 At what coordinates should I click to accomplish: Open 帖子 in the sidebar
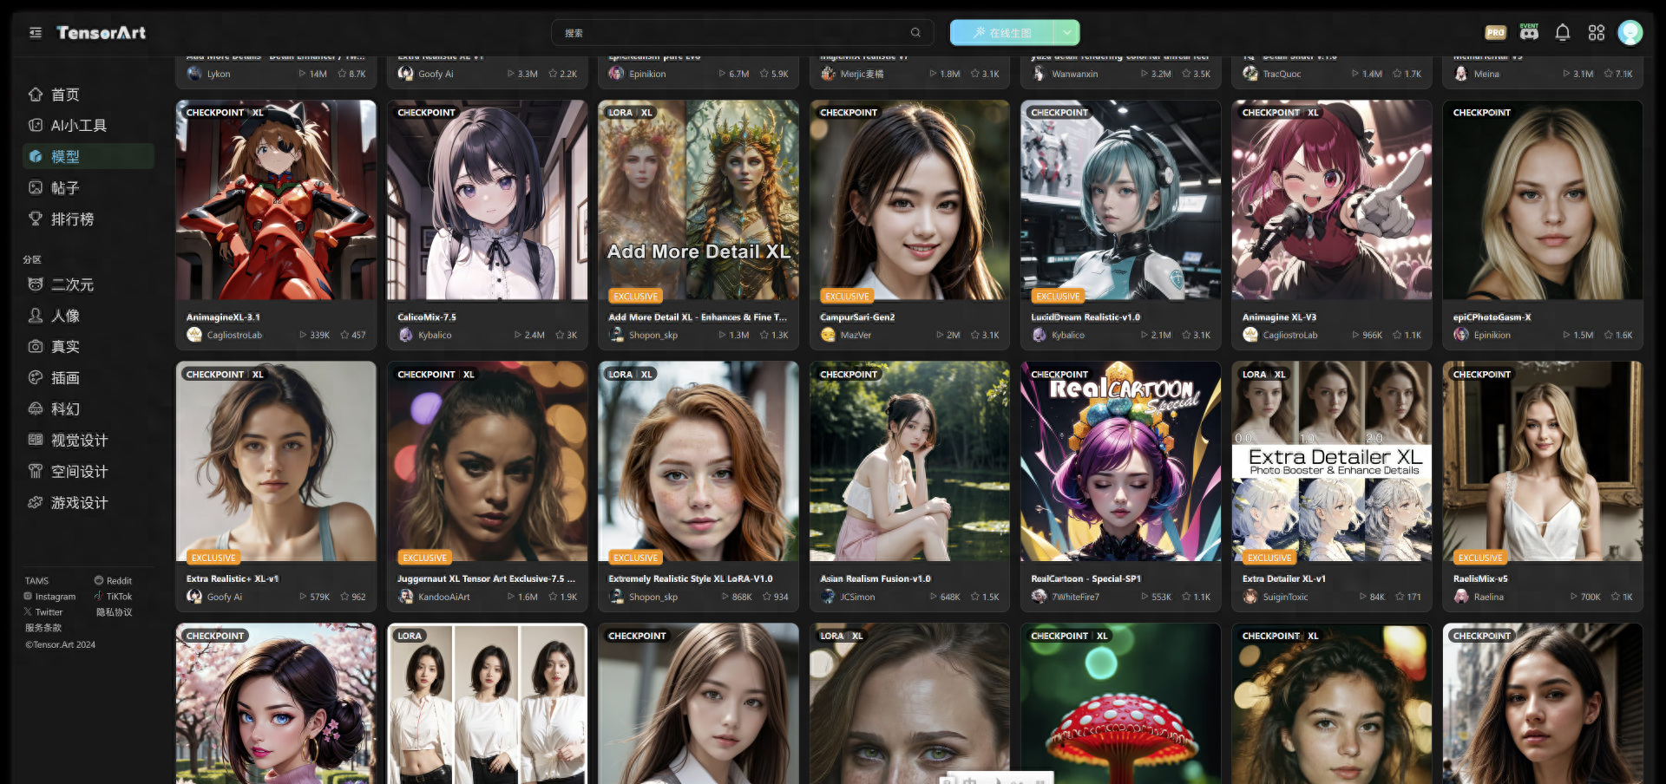[88, 188]
